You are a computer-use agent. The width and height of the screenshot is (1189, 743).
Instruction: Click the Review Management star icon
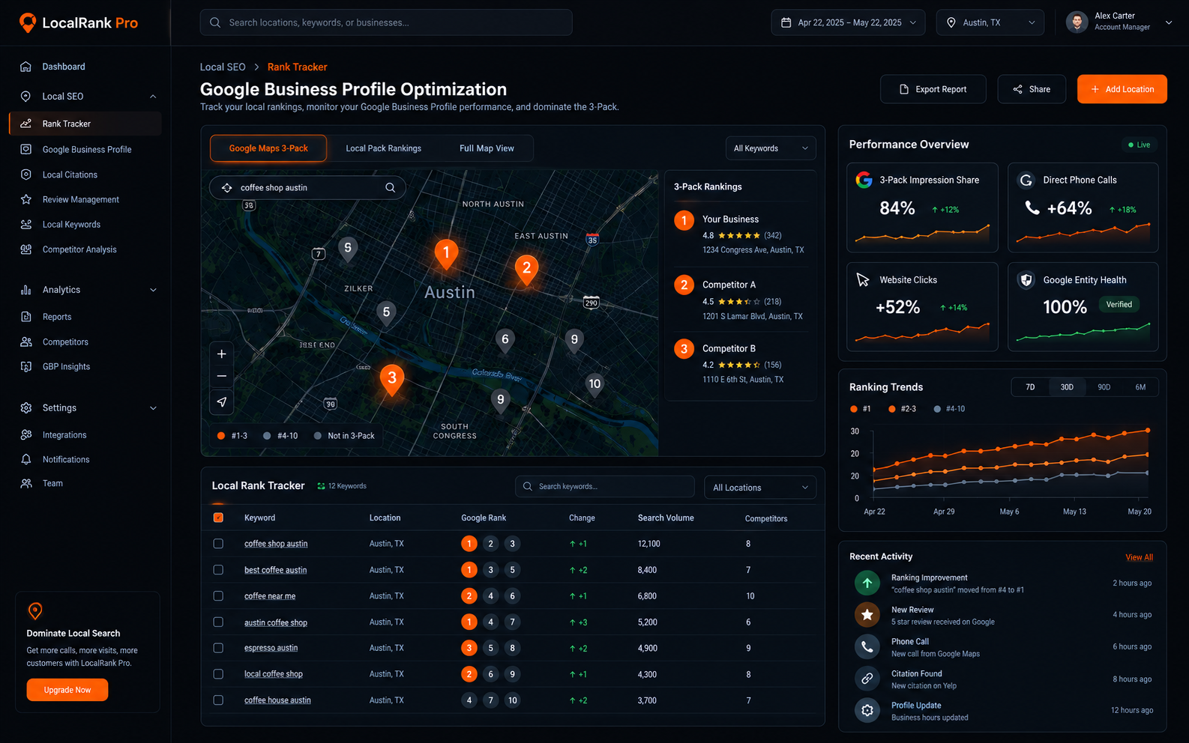point(26,199)
